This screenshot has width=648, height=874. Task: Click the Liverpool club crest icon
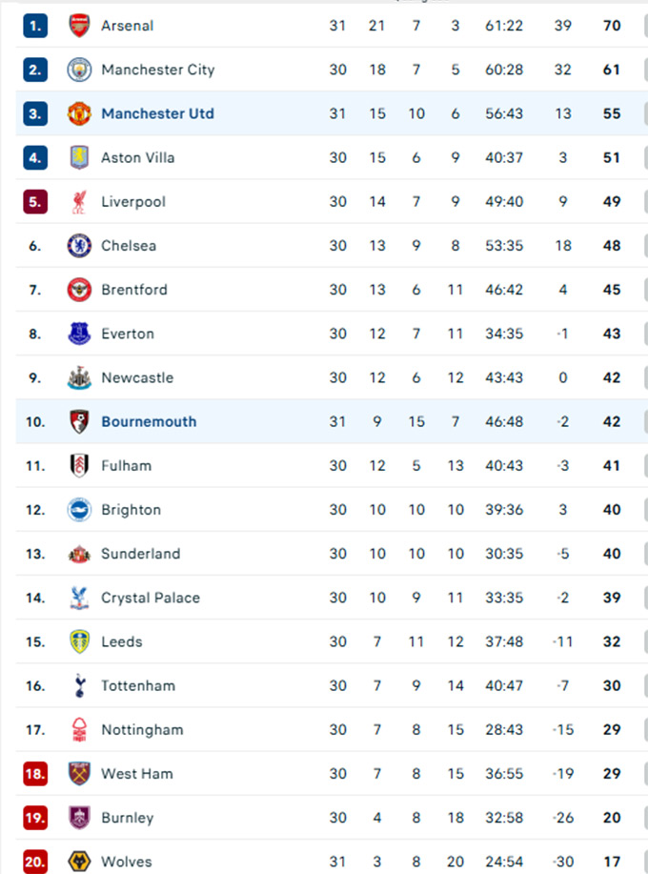click(79, 201)
